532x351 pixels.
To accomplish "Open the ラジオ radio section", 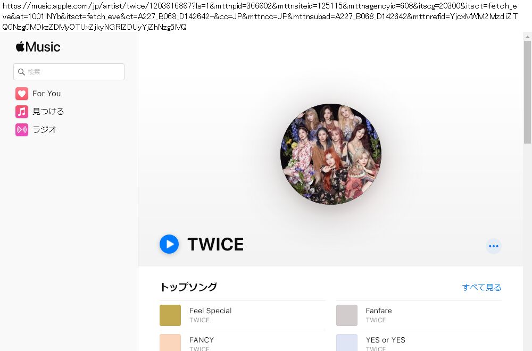I will click(x=44, y=130).
